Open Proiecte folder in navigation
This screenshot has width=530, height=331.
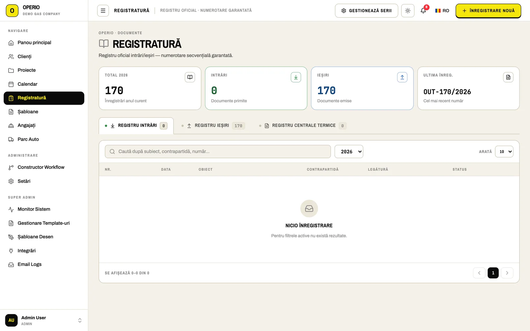[x=44, y=70]
